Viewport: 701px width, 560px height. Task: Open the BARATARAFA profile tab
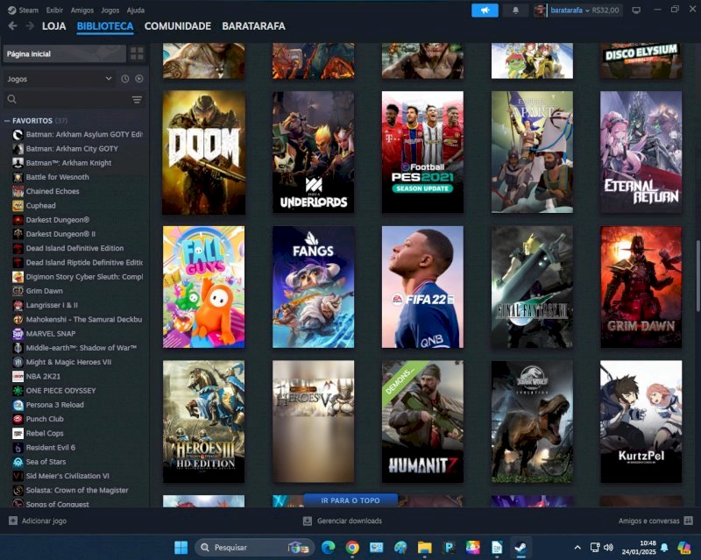point(253,26)
